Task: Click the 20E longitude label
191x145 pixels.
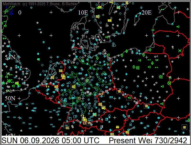Action: coord(146,12)
